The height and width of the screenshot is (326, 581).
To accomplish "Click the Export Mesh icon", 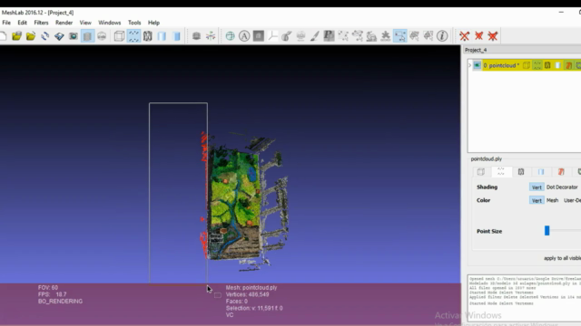I will (59, 36).
